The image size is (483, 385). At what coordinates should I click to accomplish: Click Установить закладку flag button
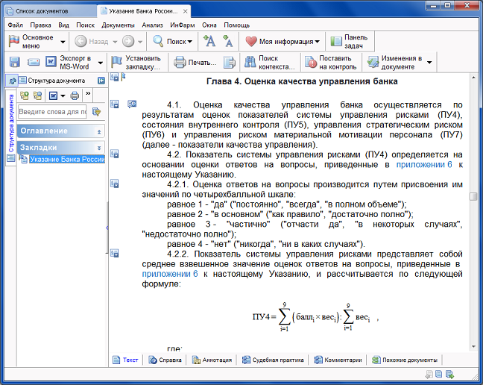(x=135, y=62)
